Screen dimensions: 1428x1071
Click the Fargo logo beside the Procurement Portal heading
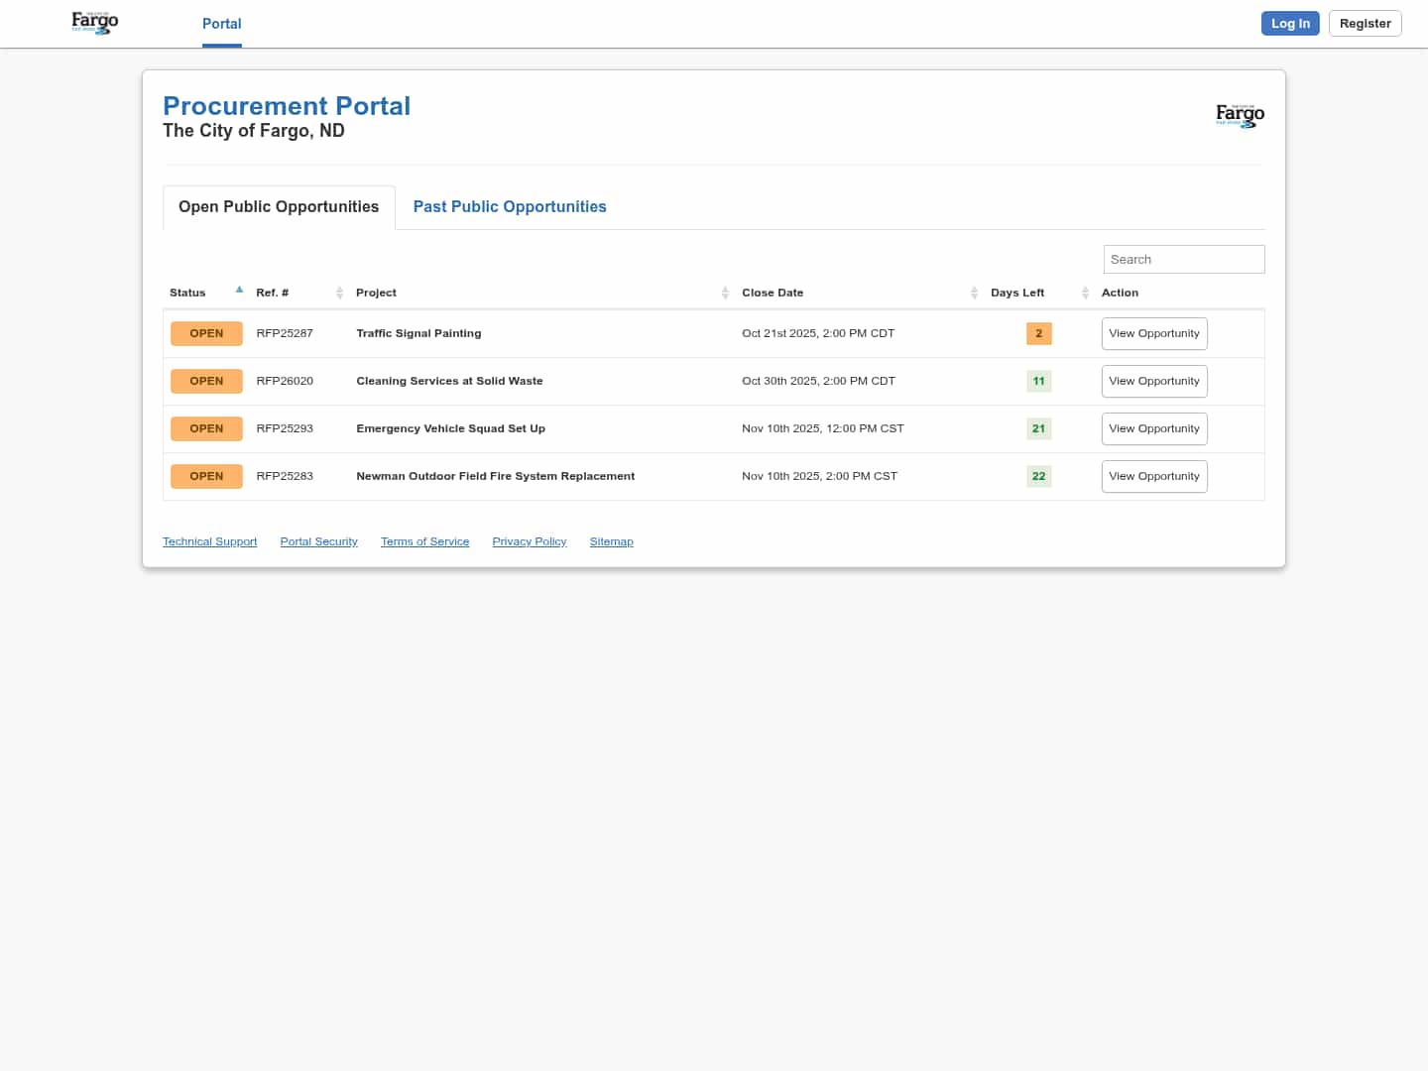[x=1240, y=115]
